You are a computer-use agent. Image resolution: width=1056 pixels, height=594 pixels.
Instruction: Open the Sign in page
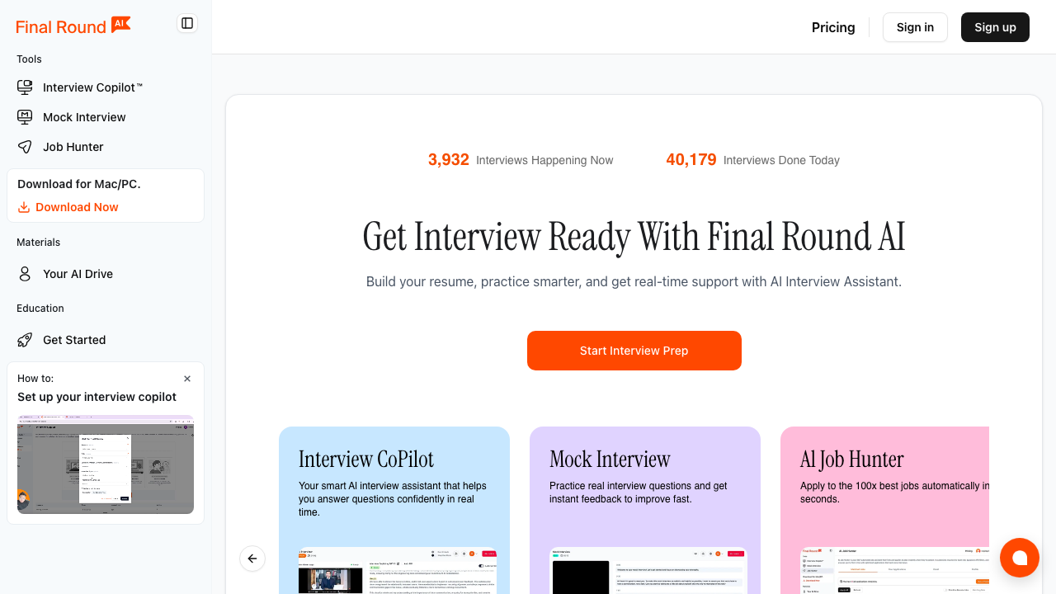click(915, 27)
